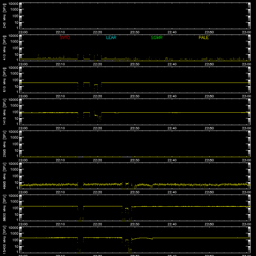Click the red SVTO station label
The width and height of the screenshot is (256, 256).
click(x=65, y=37)
